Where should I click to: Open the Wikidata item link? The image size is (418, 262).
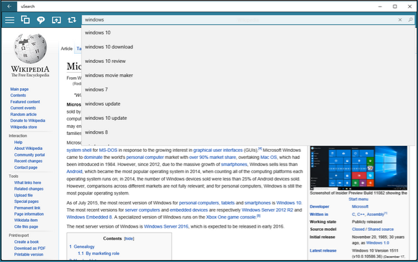coord(26,220)
